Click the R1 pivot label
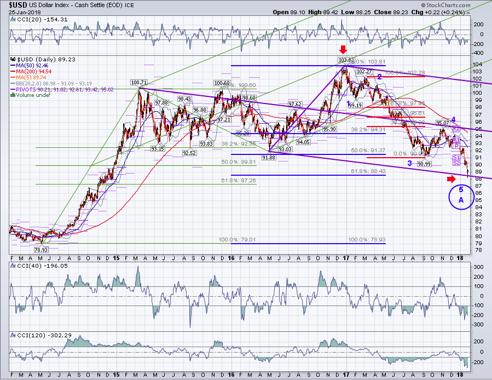 point(456,140)
